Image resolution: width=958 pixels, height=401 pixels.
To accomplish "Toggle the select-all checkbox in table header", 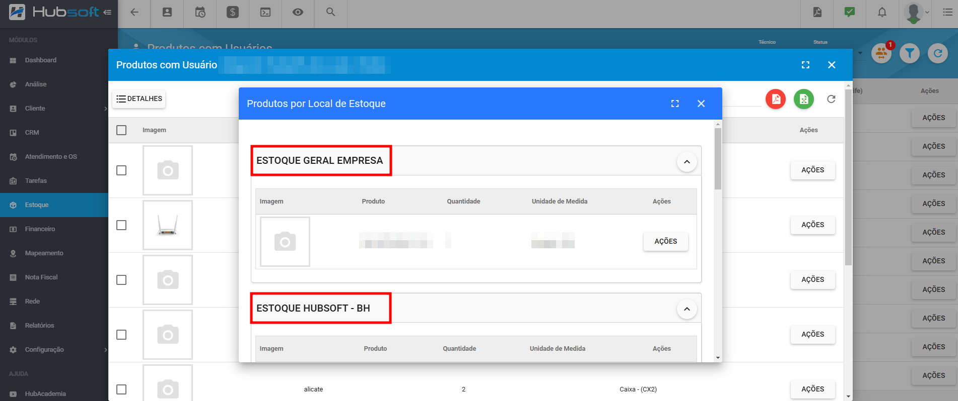I will point(121,130).
